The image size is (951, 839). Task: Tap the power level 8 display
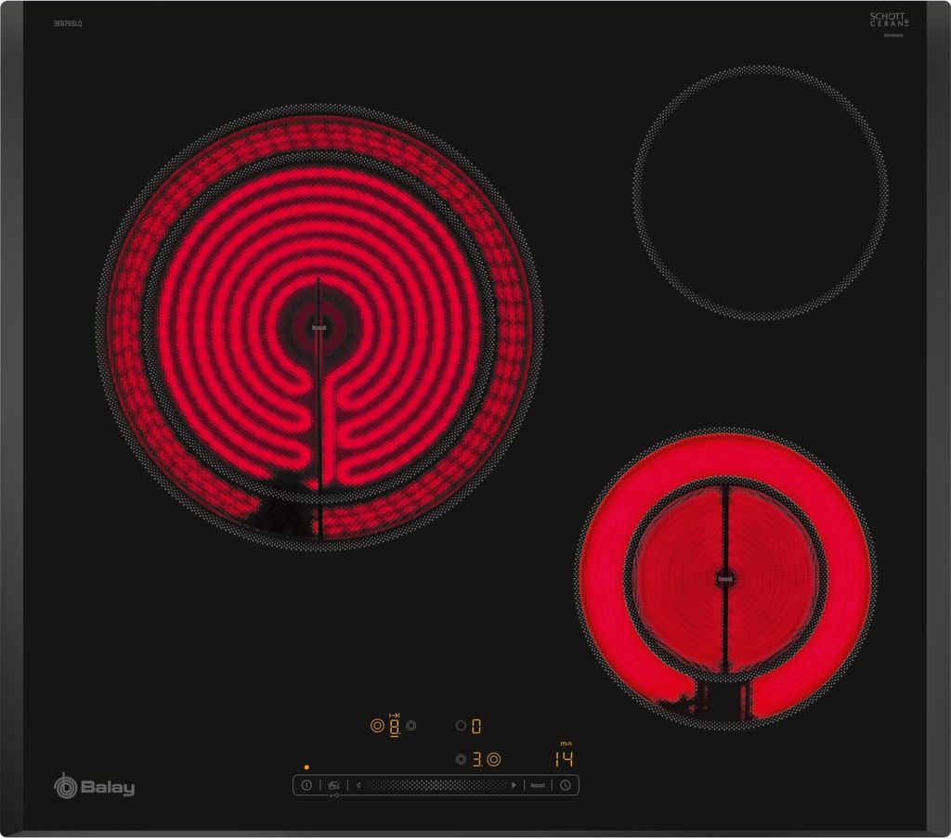394,727
